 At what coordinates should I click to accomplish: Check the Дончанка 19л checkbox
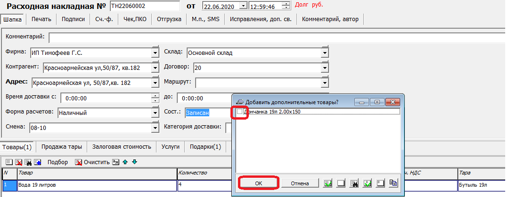click(x=240, y=112)
